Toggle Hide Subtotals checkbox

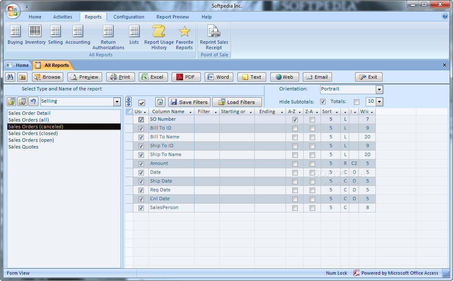(x=323, y=102)
